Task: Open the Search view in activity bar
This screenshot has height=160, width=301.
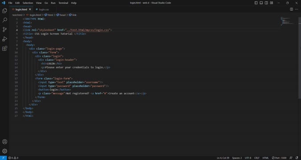Action: pos(4,20)
